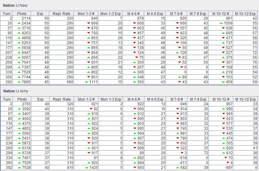Click the Mon 1-3 # header in IJ Navy table

coord(86,13)
